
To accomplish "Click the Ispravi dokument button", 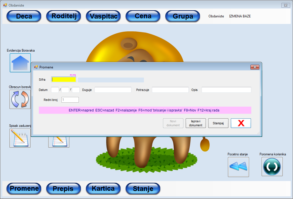I will click(196, 123).
